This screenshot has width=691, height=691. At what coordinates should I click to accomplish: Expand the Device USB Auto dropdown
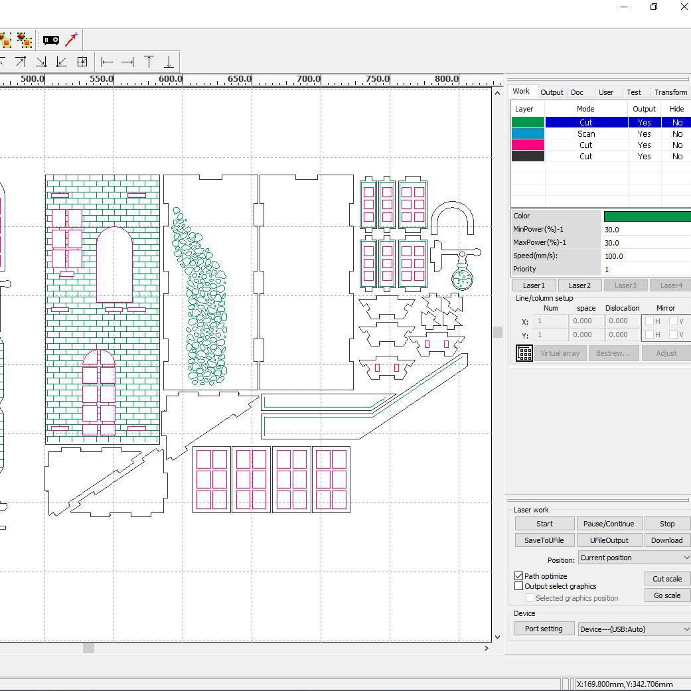tap(634, 629)
